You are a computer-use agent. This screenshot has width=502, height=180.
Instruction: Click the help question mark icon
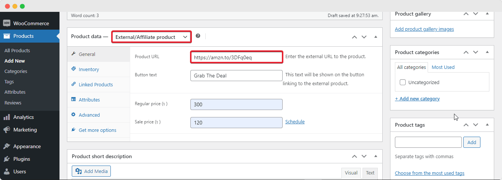tap(198, 36)
